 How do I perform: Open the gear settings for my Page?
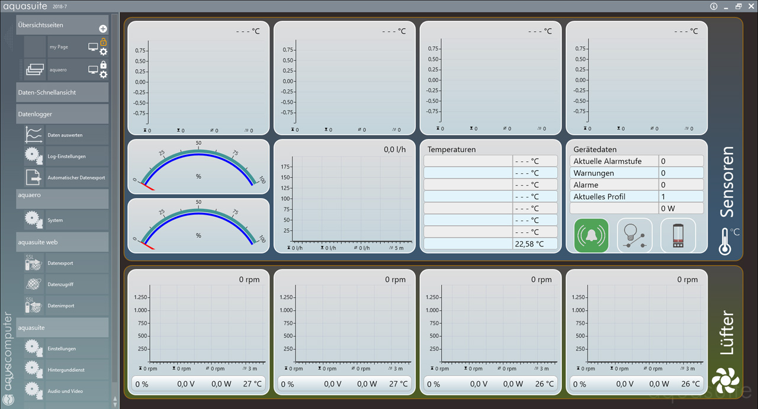(103, 51)
